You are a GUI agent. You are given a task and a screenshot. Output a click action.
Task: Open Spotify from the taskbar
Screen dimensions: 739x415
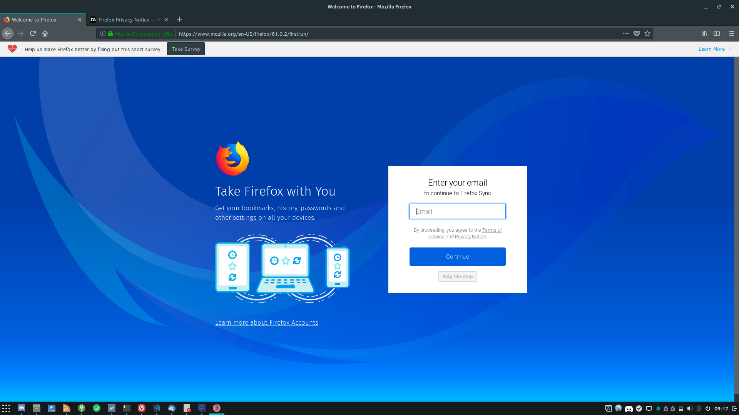(x=97, y=408)
